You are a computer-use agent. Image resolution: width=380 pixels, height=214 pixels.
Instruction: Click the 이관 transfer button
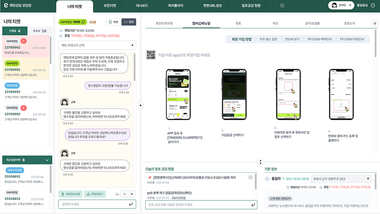[113, 22]
